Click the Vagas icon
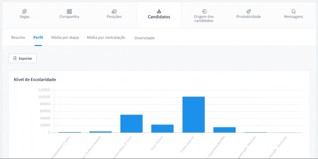Image resolution: width=318 pixels, height=159 pixels. (24, 11)
